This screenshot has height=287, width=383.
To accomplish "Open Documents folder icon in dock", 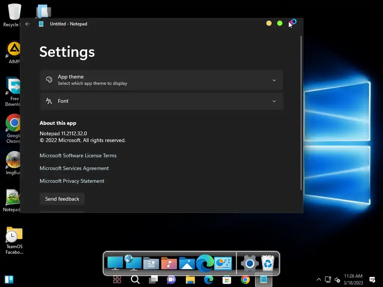I will 151,263.
